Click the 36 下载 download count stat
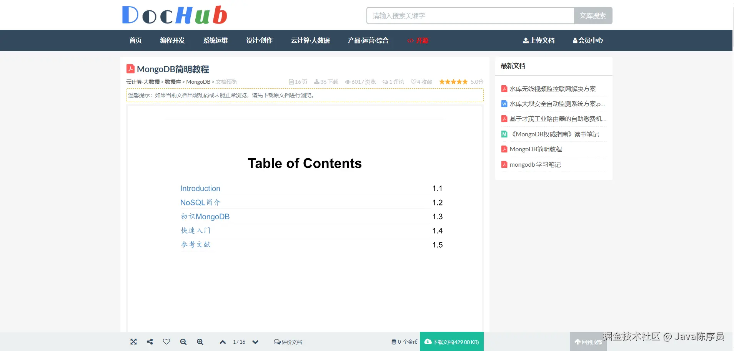This screenshot has width=734, height=351. coord(326,82)
